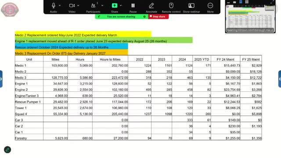Open share options arrow beside Share
Viewport: 281px width, 158px height.
point(121,6)
